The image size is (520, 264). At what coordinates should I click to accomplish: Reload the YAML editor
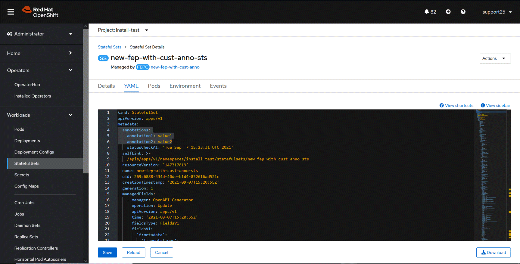pos(133,253)
